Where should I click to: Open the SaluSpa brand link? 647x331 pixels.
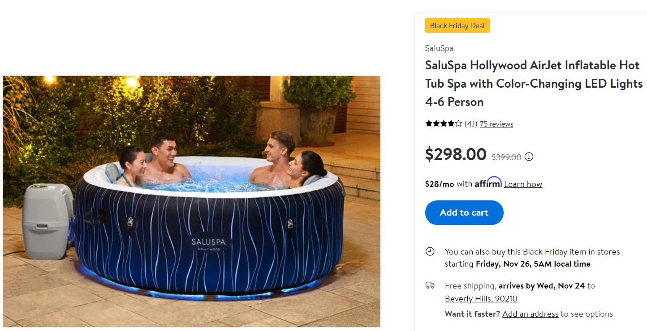(439, 48)
